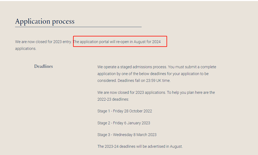The height and width of the screenshot is (155, 258).
Task: Click the word "August" in the red-outlined sentence
Action: click(x=139, y=42)
